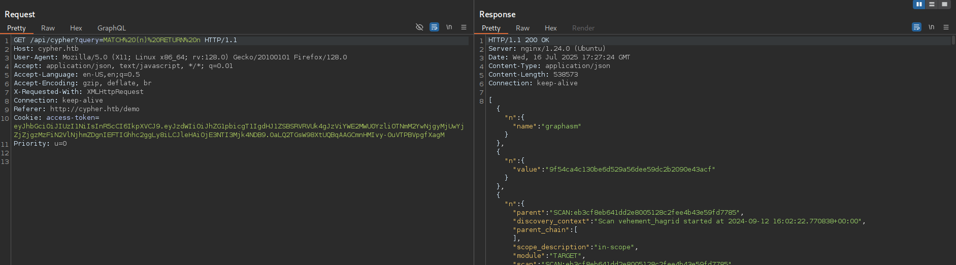Open GraphQL tab in Request panel

[111, 28]
